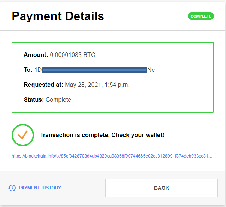Click the Status label
Viewport: 226px width, 207px height.
34,100
